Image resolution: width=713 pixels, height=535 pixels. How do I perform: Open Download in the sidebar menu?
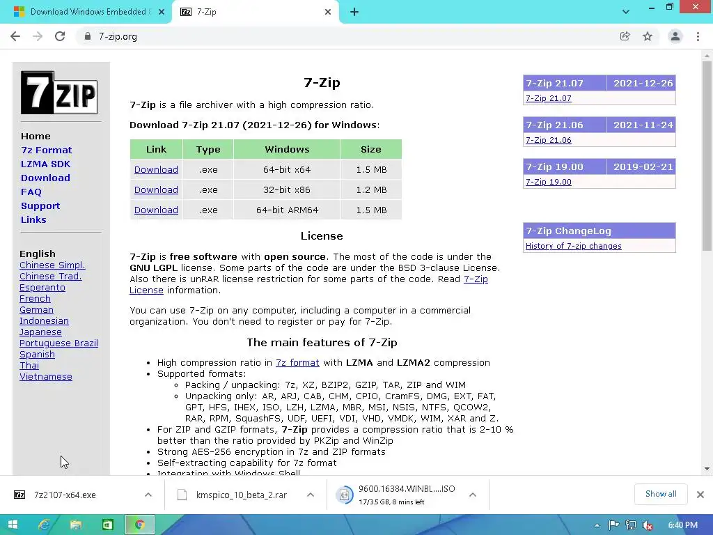pyautogui.click(x=45, y=178)
